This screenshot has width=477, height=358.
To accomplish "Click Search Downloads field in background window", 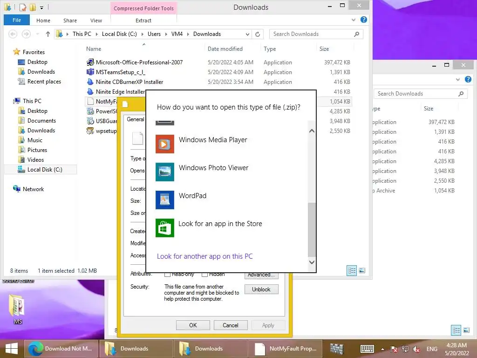I will click(421, 94).
